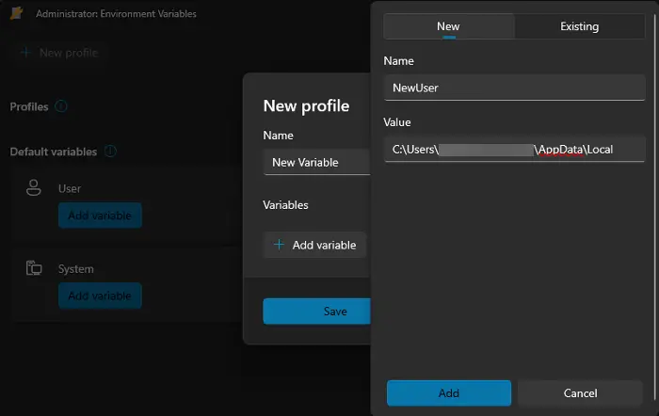The image size is (659, 416).
Task: Switch to the New tab
Action: pos(448,26)
